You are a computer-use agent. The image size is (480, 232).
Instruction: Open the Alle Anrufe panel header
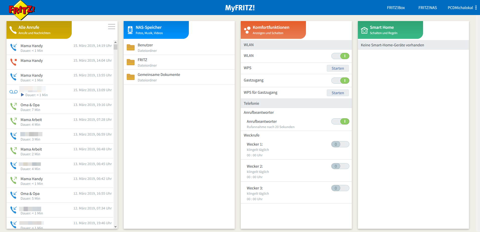[39, 30]
